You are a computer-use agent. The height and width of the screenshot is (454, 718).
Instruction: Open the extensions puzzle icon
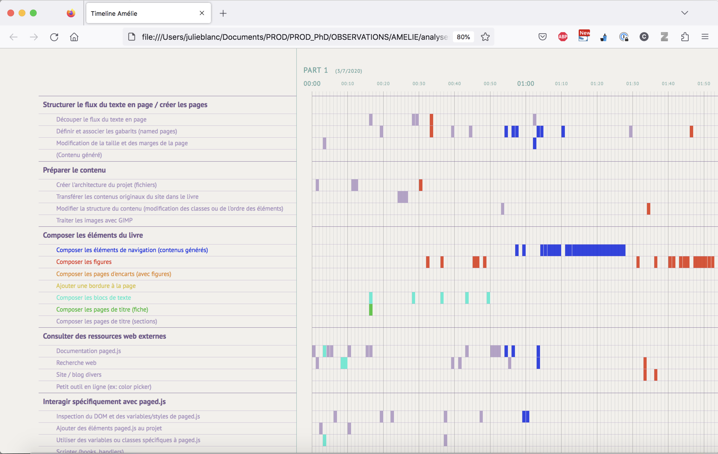685,37
